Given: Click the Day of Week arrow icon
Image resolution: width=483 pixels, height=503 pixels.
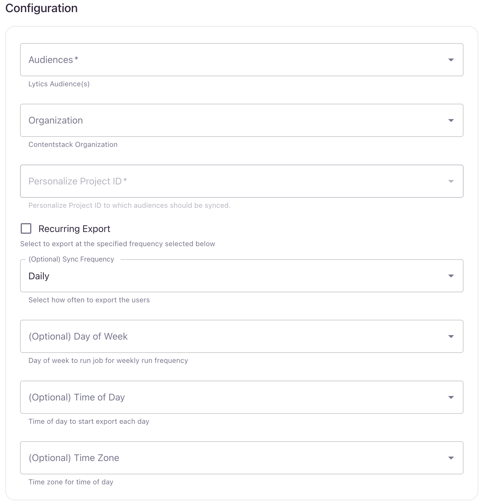Looking at the screenshot, I should (x=451, y=337).
